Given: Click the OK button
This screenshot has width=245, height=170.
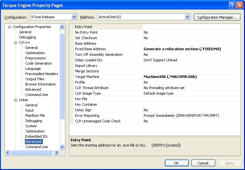Looking at the screenshot, I should click(x=176, y=163).
